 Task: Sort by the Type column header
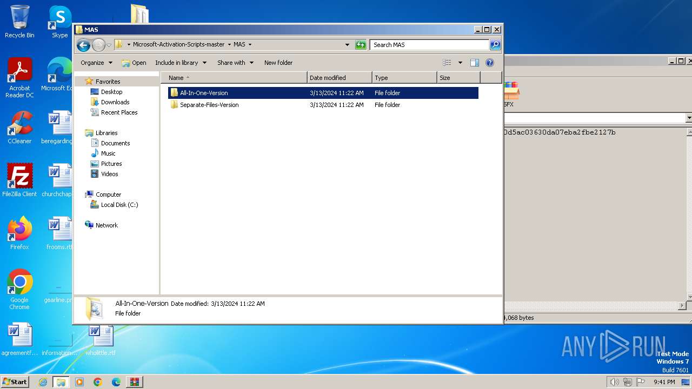404,78
